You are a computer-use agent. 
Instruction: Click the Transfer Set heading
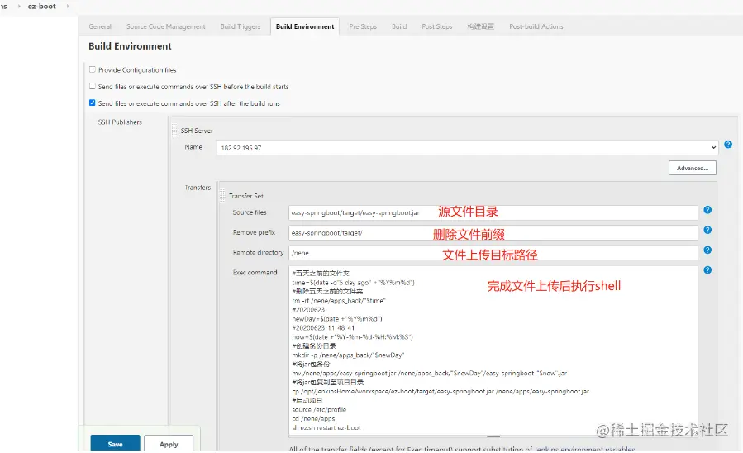(246, 196)
